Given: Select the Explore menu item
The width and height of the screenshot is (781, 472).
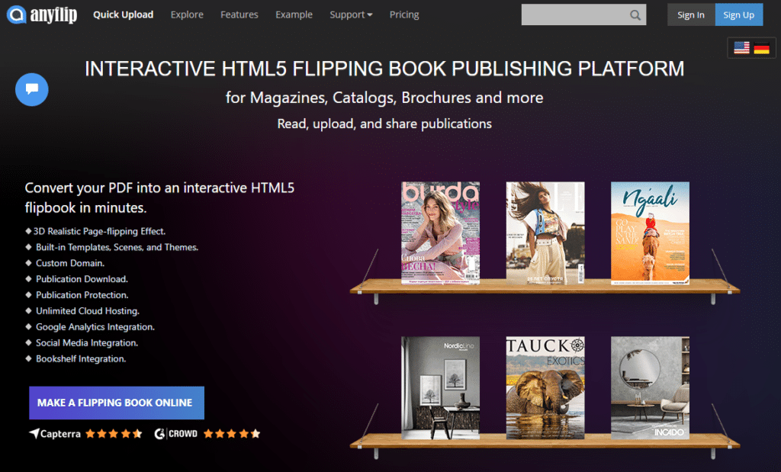Looking at the screenshot, I should point(187,14).
